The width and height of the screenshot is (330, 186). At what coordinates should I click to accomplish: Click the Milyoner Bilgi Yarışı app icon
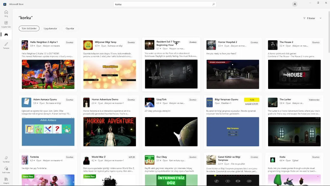tap(88, 45)
